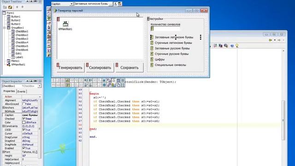295x166 pixels.
Task: Expand the Anchors property
Action: (x=3, y=107)
